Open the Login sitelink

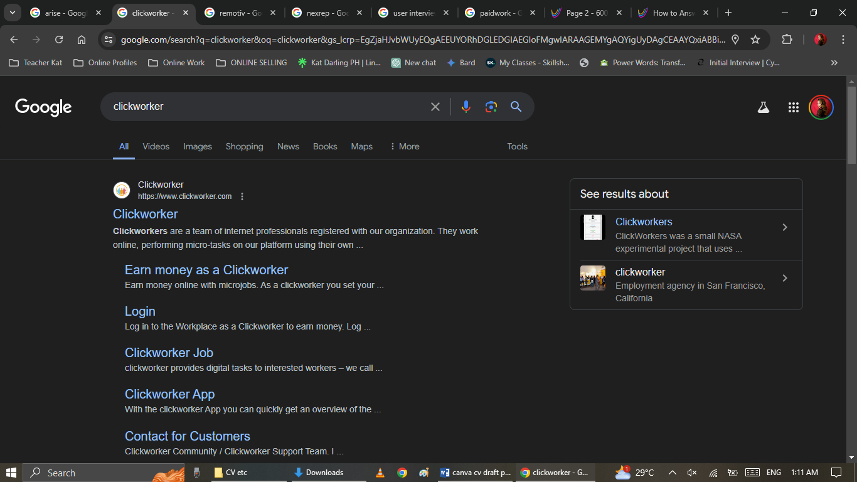pos(140,311)
